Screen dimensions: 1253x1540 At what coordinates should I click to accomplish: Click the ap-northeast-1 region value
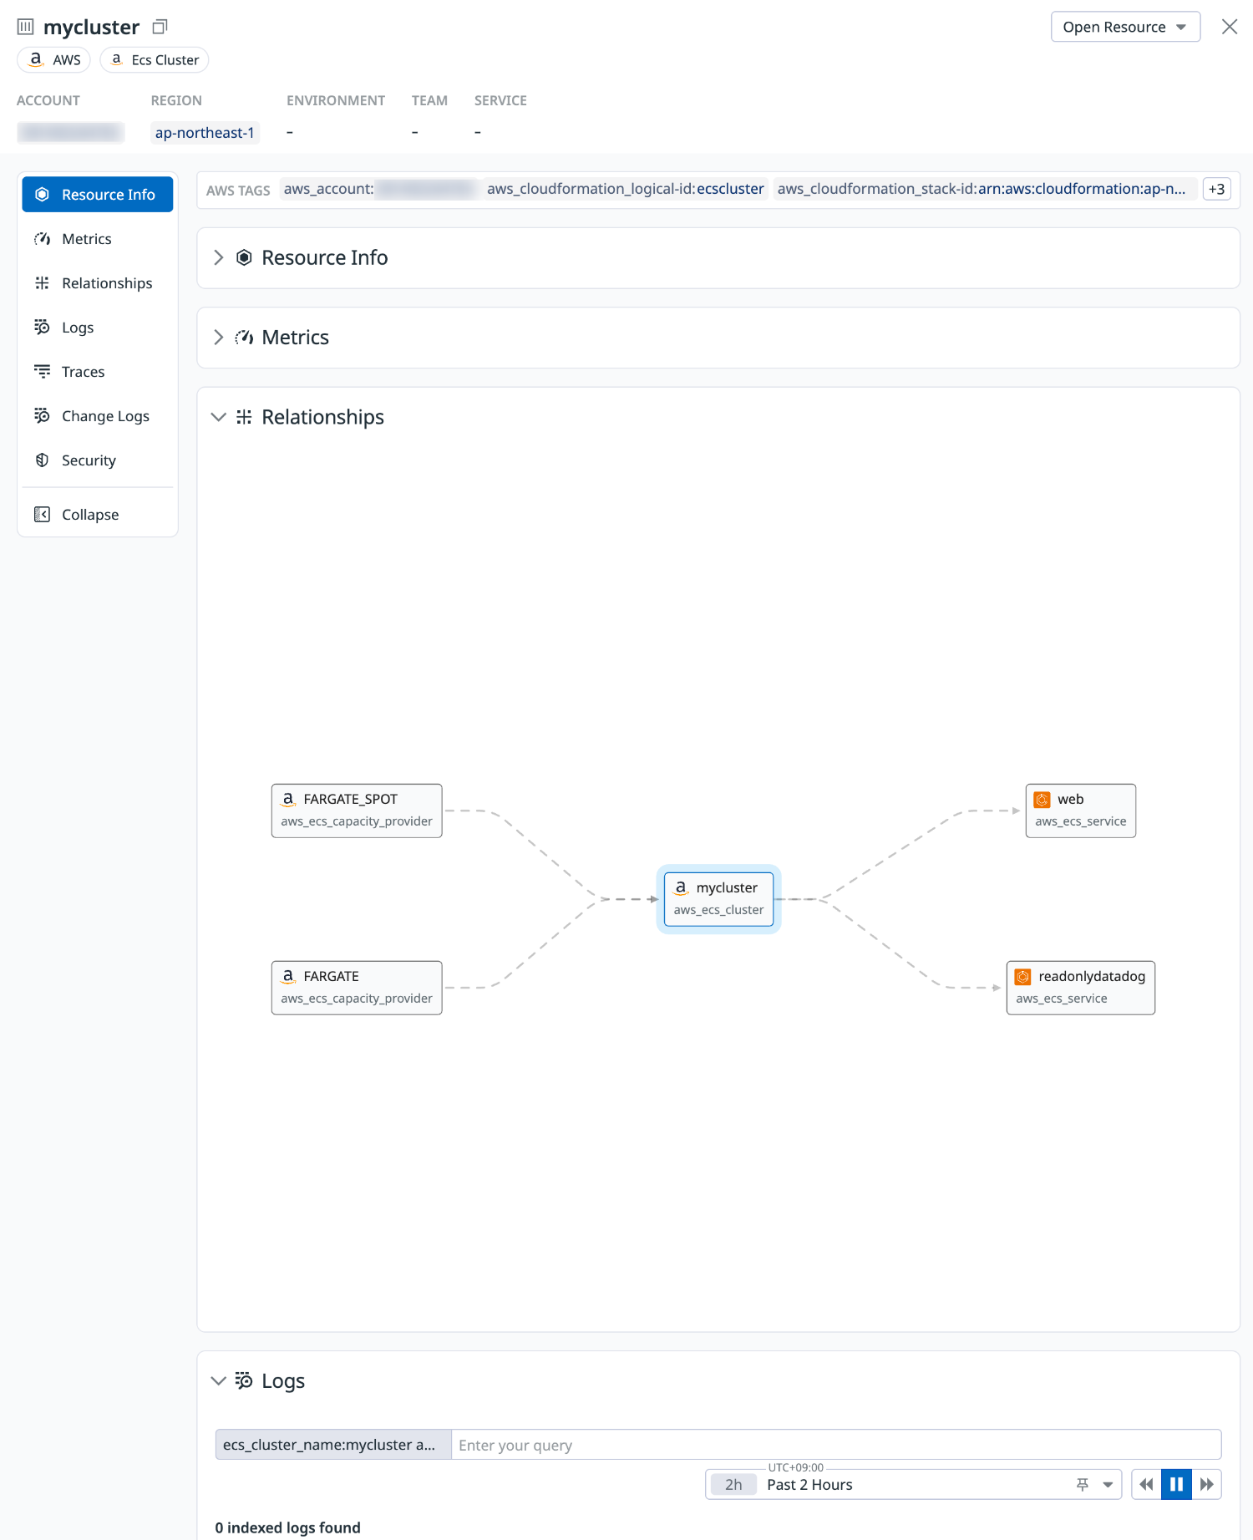[205, 133]
